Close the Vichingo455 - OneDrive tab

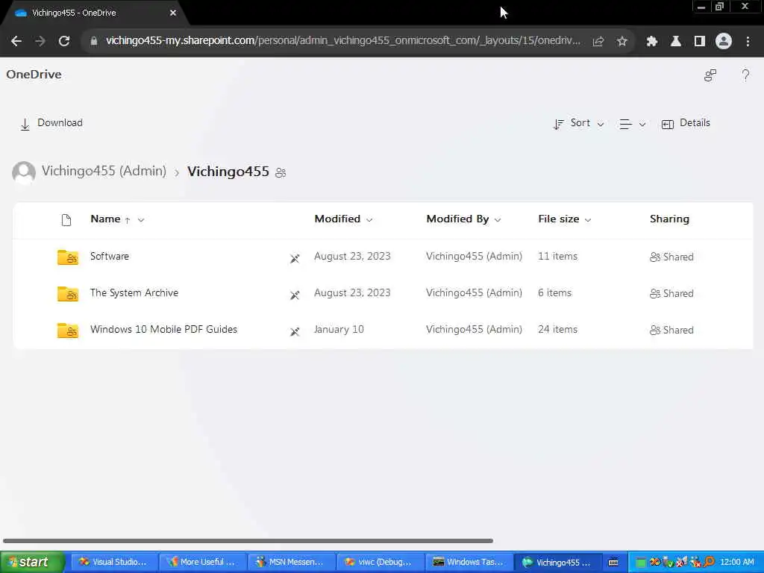(173, 13)
